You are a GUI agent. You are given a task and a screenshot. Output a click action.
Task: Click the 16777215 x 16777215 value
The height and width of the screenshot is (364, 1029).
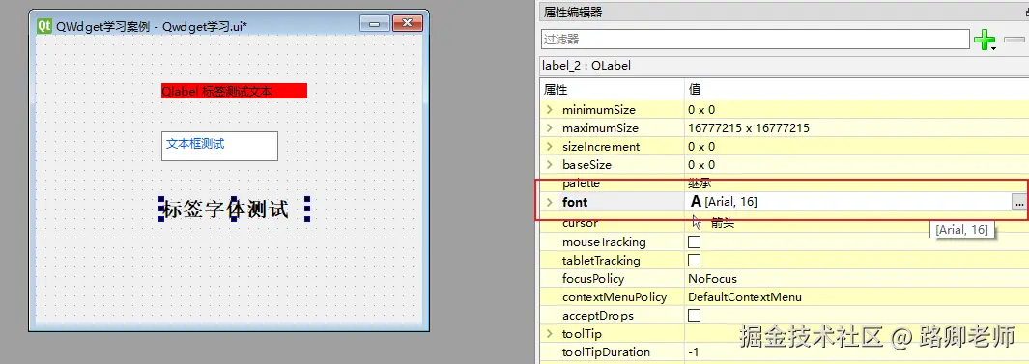(749, 127)
